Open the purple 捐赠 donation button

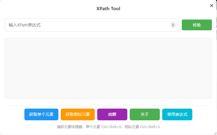tap(112, 114)
